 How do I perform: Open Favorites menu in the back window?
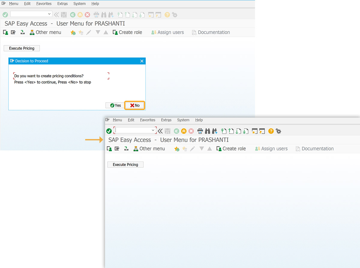(x=44, y=4)
